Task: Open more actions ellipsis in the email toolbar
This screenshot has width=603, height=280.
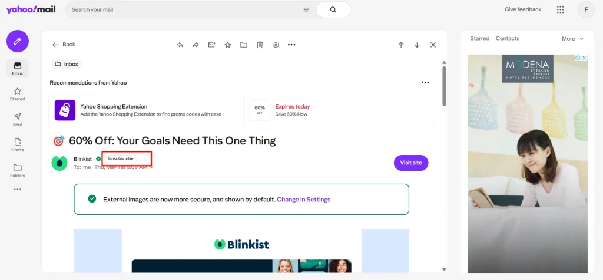Action: (x=291, y=45)
